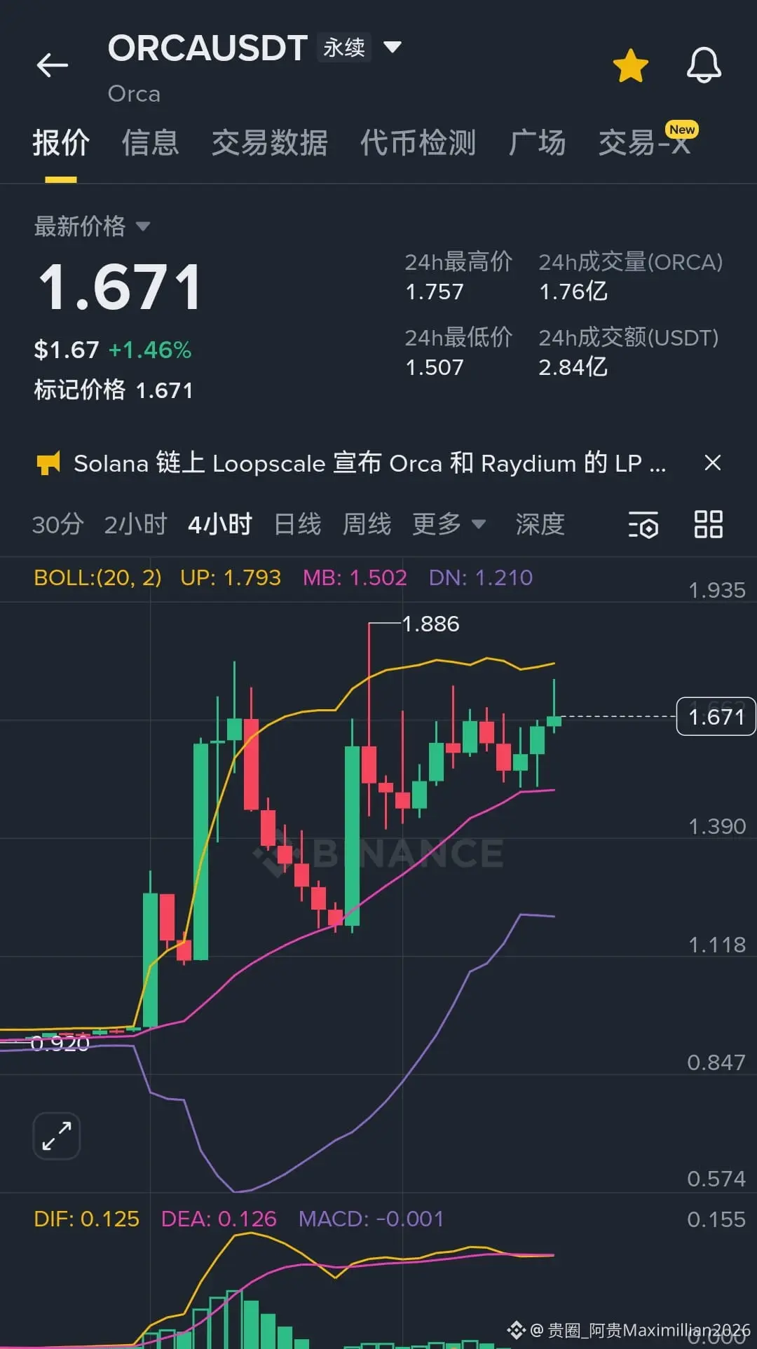This screenshot has height=1349, width=757.
Task: Open the 交易-X tab
Action: [x=645, y=142]
